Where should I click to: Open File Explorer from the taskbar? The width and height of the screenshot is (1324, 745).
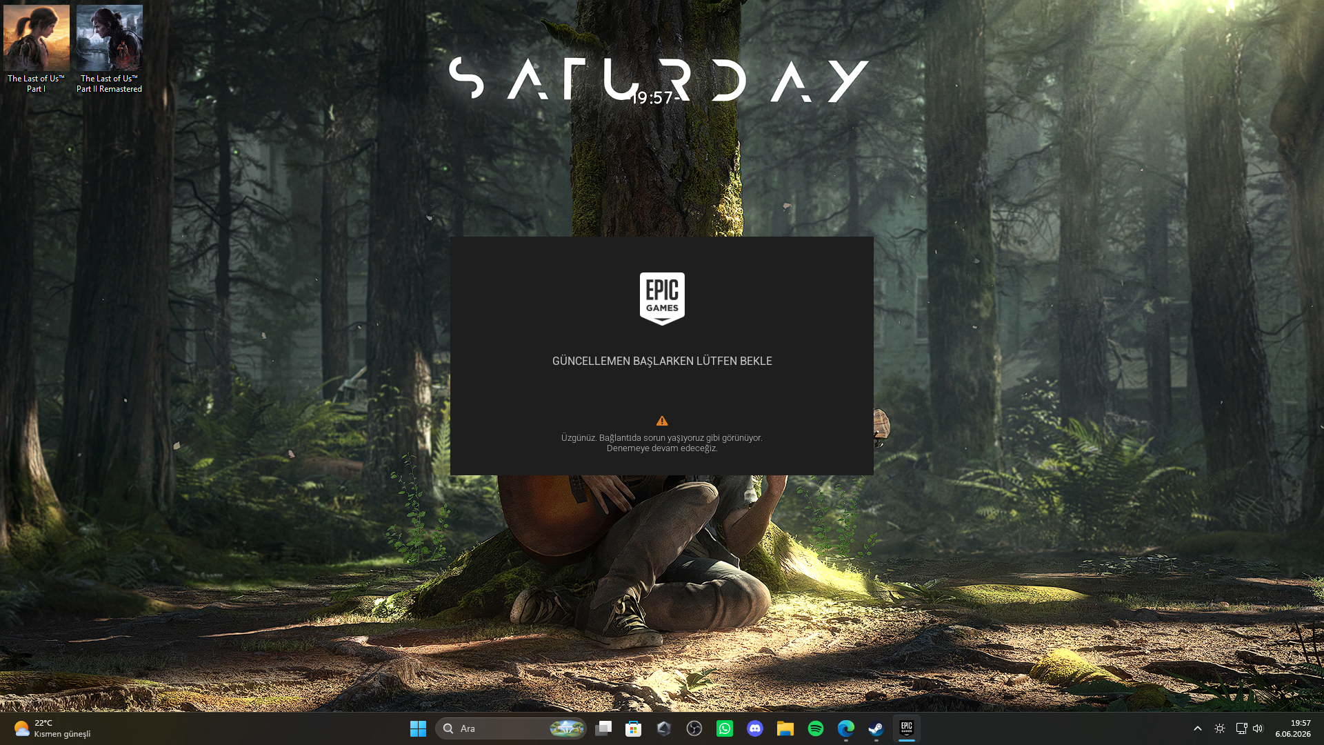point(785,728)
